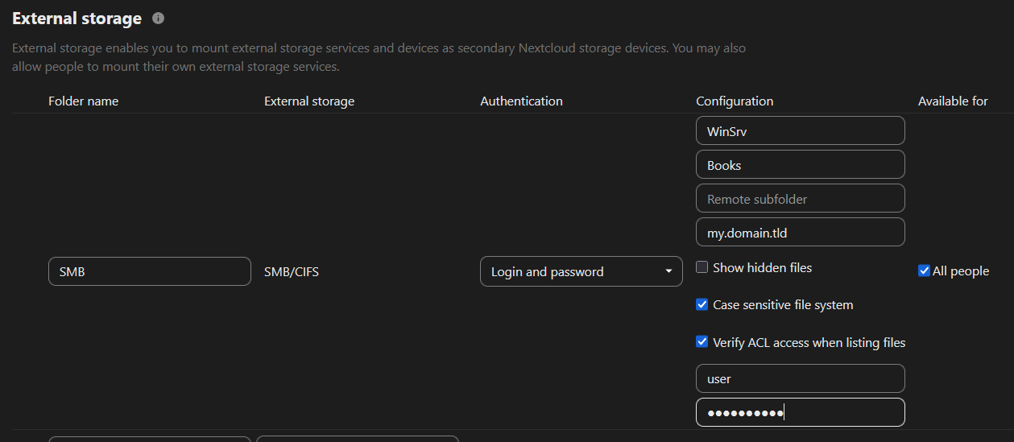Enable the Show hidden files checkbox
This screenshot has width=1014, height=442.
coord(702,267)
